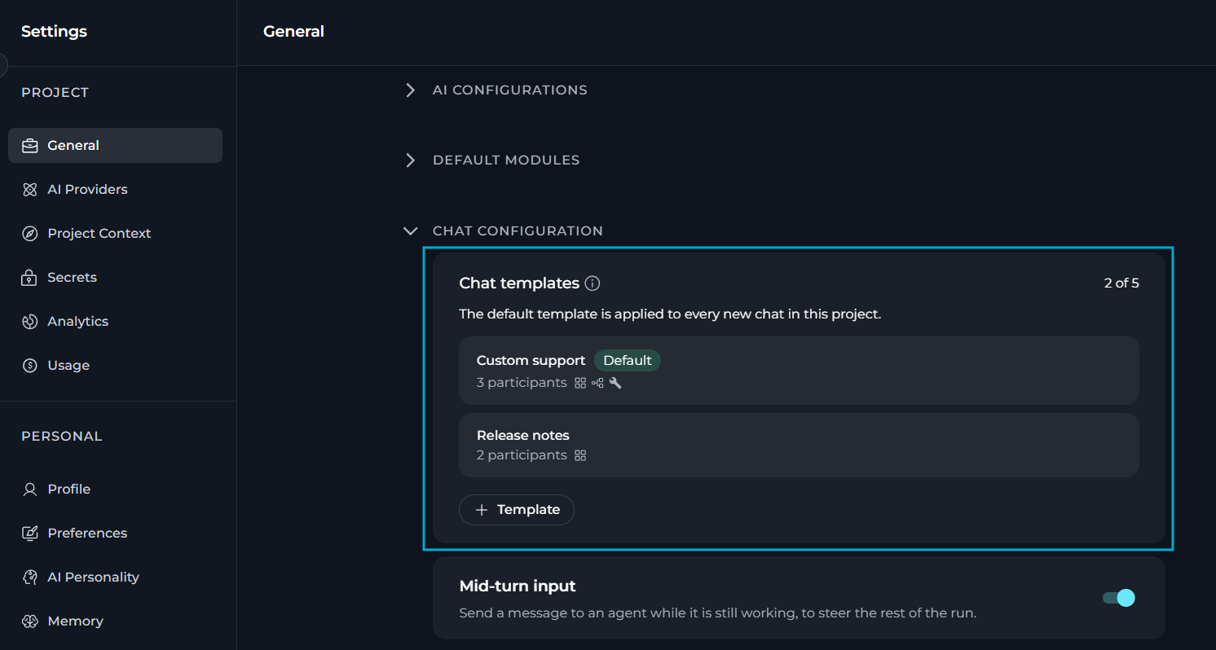Click the workflow nodes icon in Custom support
The image size is (1216, 650).
point(597,383)
